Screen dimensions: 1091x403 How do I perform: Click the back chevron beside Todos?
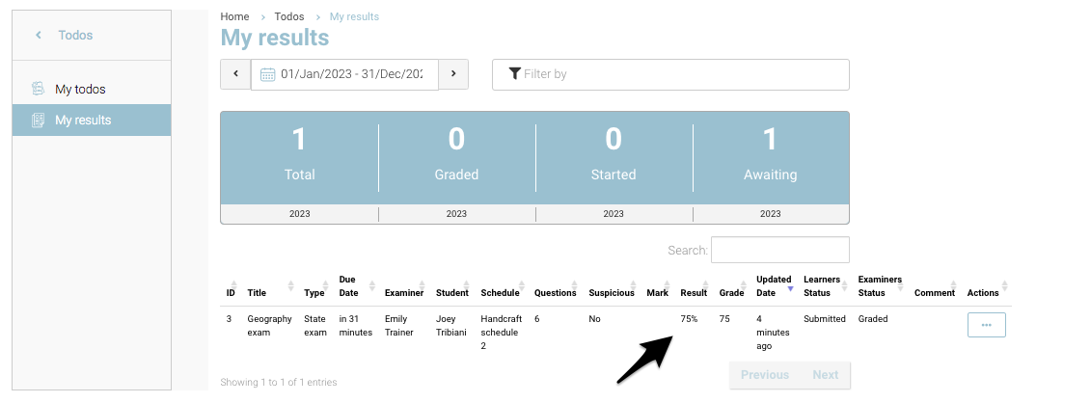coord(39,36)
